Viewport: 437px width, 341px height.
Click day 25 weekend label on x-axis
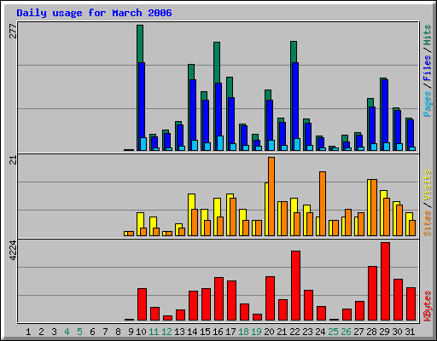[333, 332]
